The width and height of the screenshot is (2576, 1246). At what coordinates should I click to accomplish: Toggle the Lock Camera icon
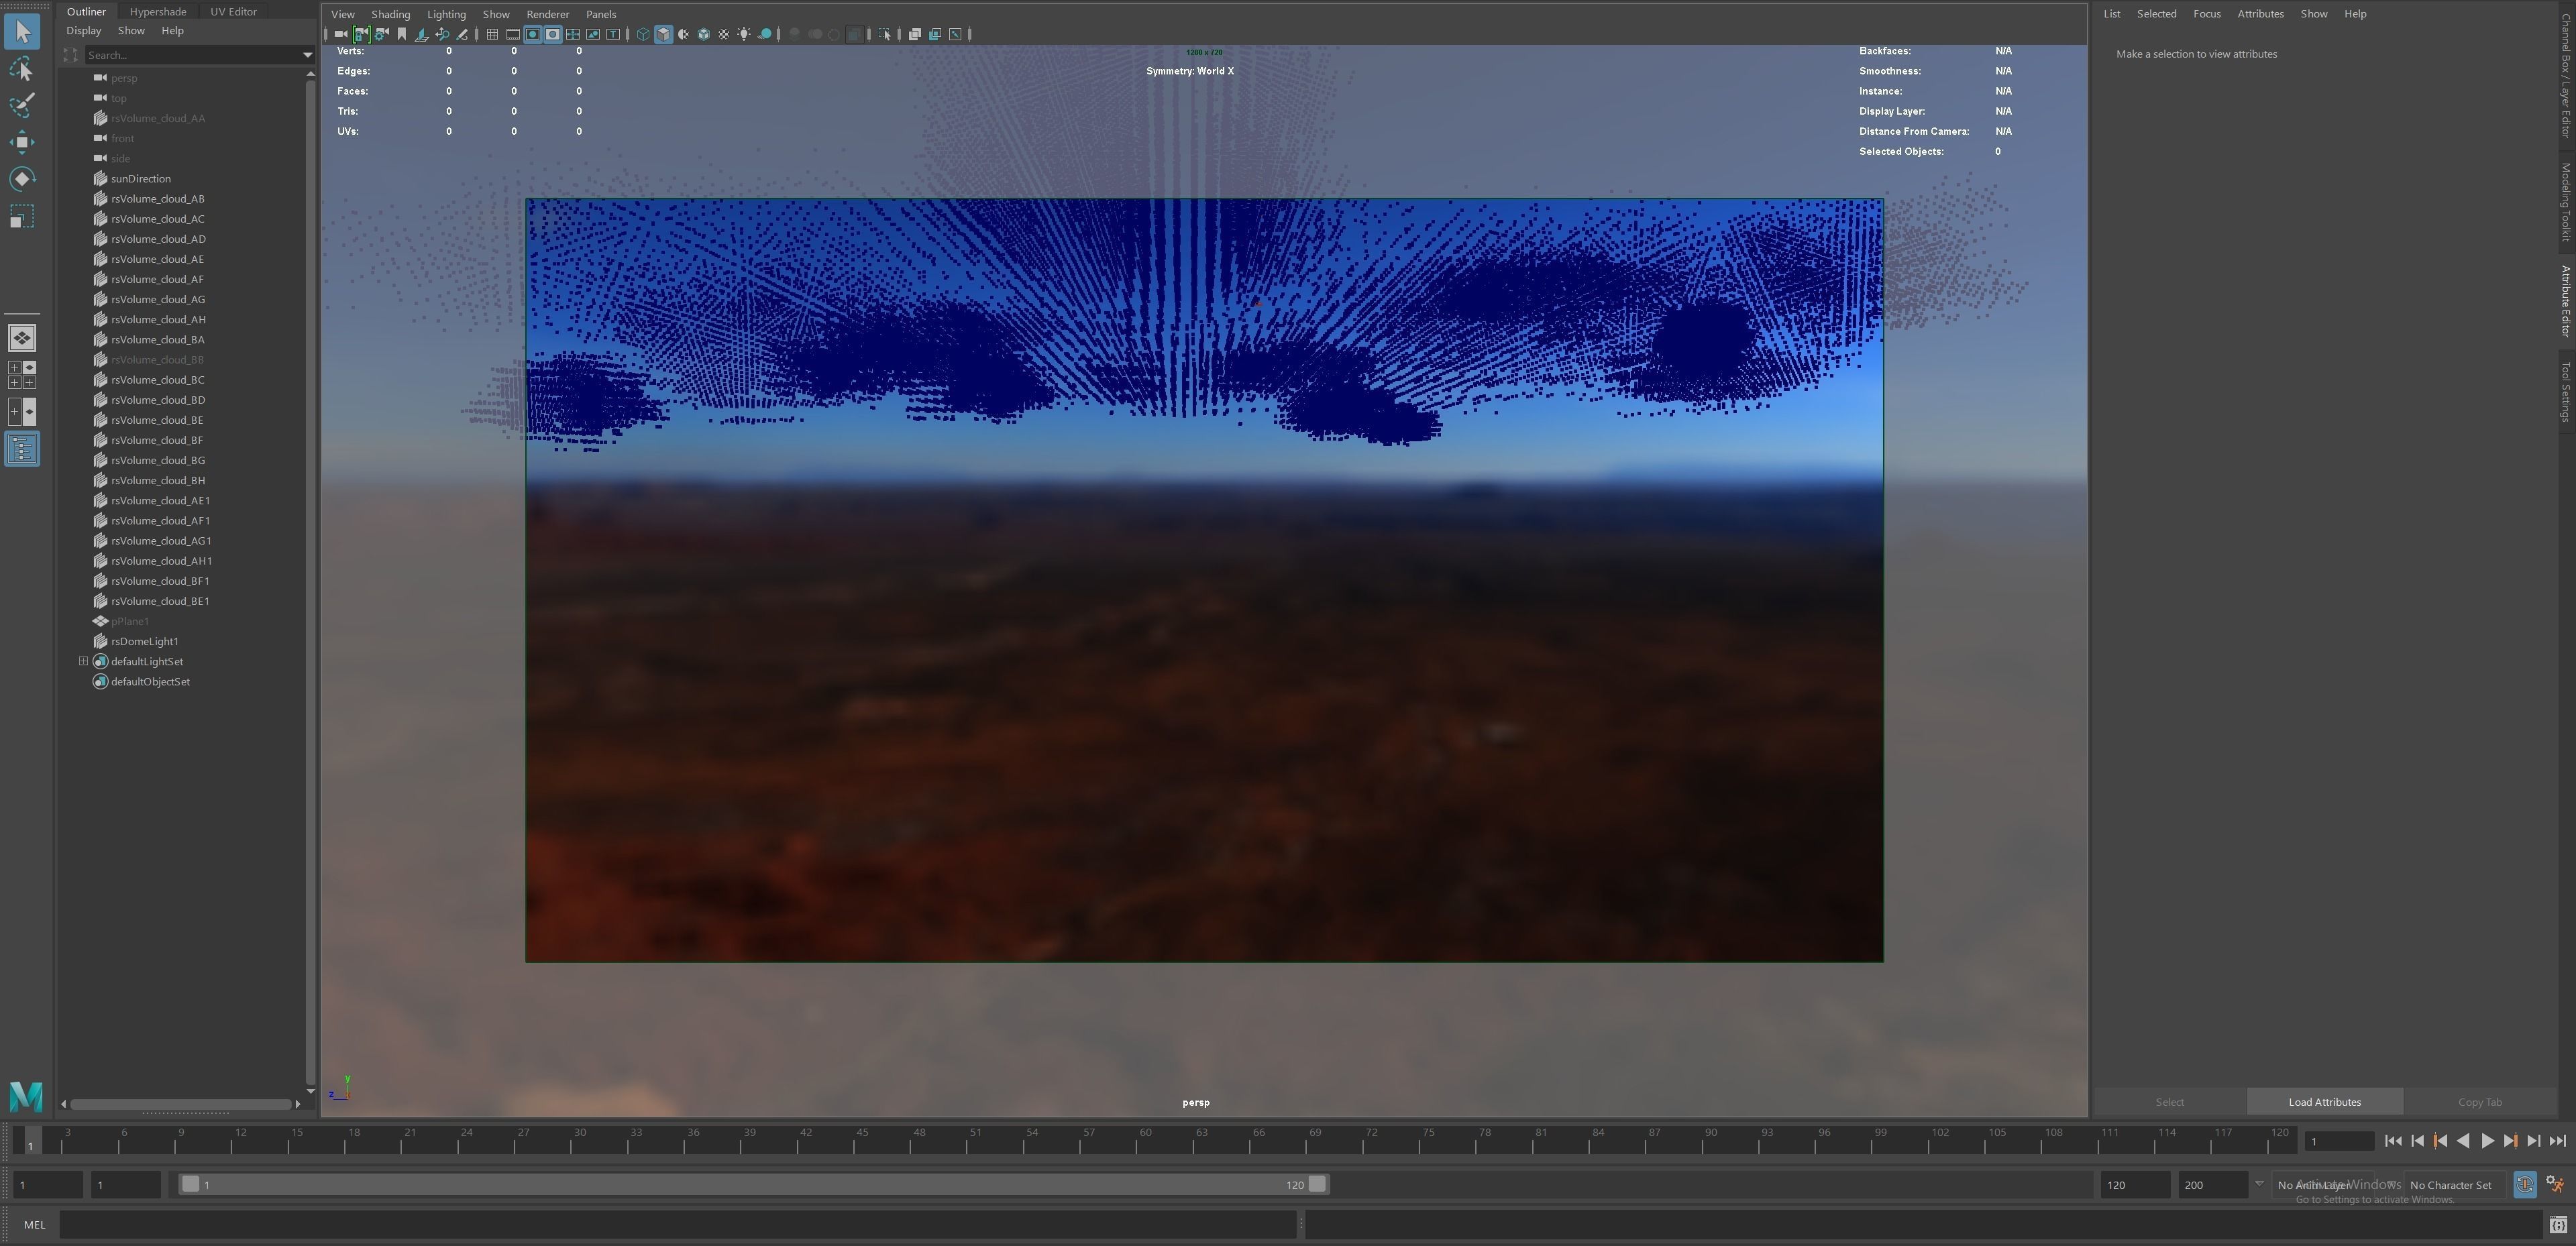click(x=361, y=34)
